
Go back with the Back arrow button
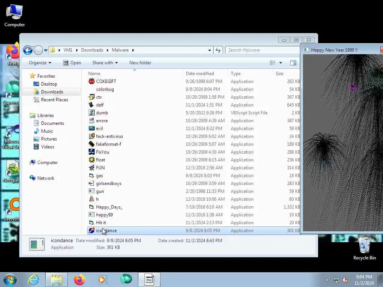28,50
